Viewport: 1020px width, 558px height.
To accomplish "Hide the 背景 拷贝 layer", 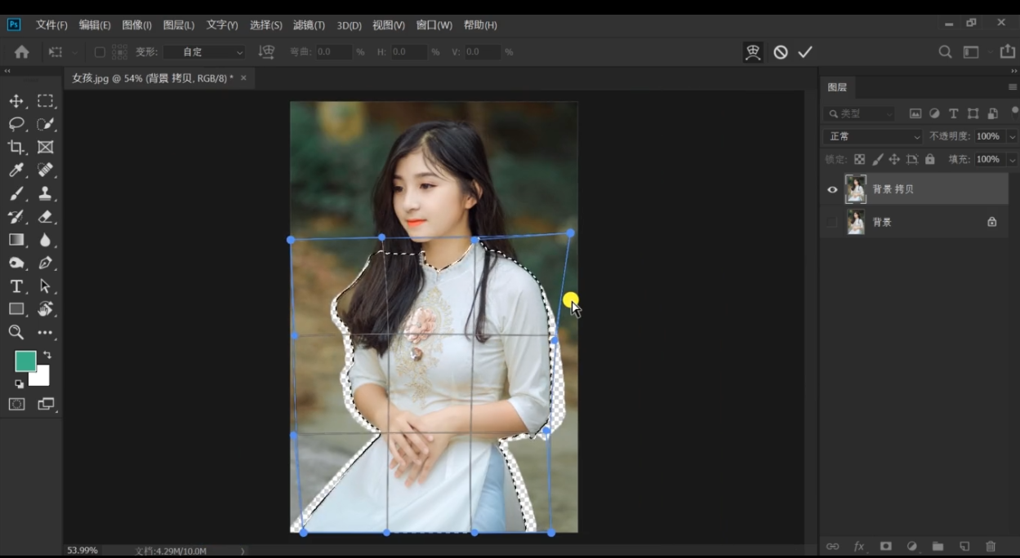I will pyautogui.click(x=832, y=189).
